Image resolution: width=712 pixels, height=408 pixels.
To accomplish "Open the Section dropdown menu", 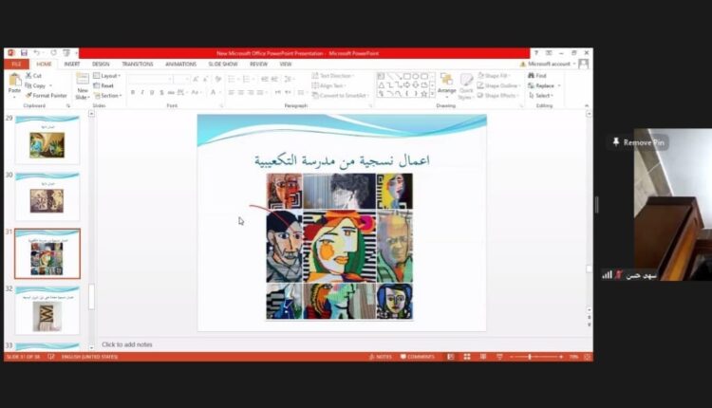I will click(110, 96).
